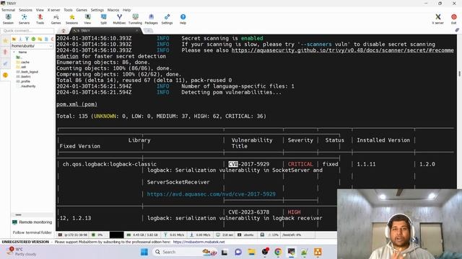Open the Help menu

click(127, 10)
